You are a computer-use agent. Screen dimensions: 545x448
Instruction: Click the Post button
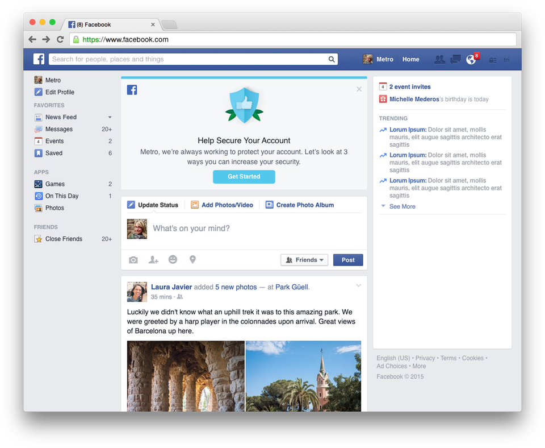pyautogui.click(x=348, y=260)
